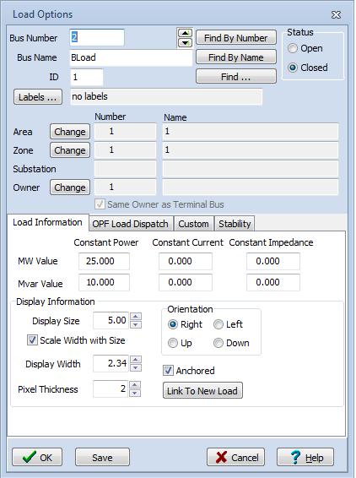Screen dimensions: 356x478
Task: Click the Owner Number field
Action: point(125,187)
